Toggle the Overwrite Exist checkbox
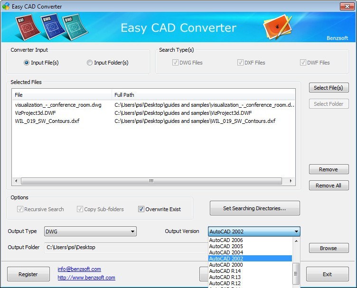Screen dimensions: 357x288 click(141, 209)
